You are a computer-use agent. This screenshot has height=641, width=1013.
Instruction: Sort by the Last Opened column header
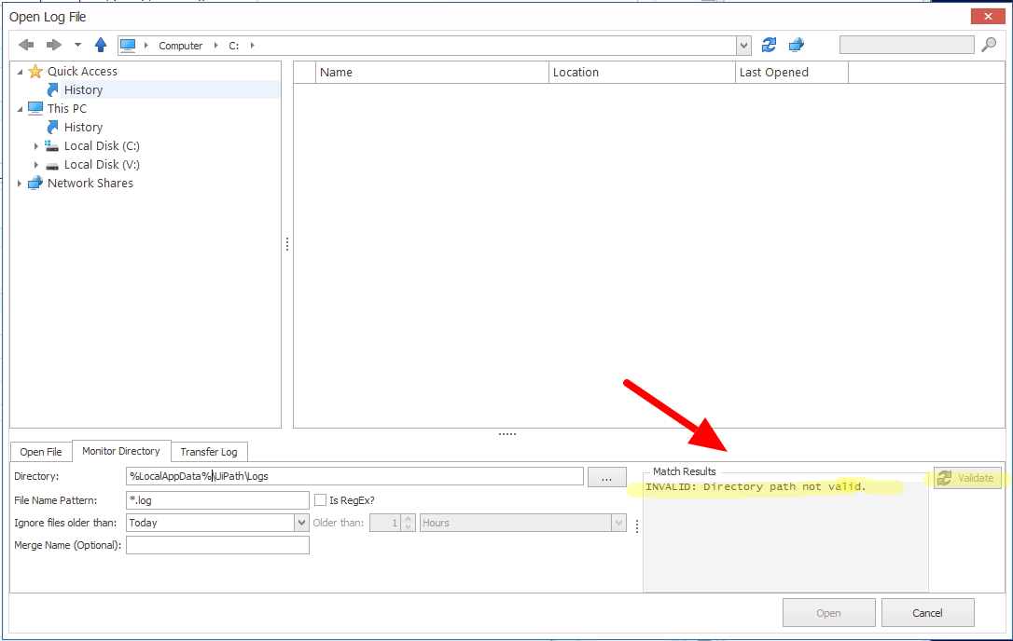[791, 73]
